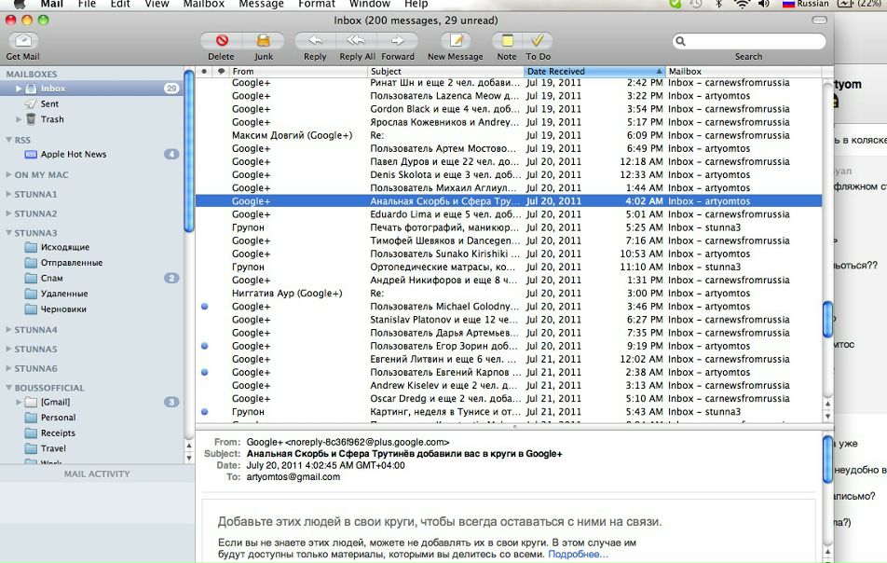Click the To Do checkmark icon
Screen dimensions: 887x563
(x=538, y=41)
